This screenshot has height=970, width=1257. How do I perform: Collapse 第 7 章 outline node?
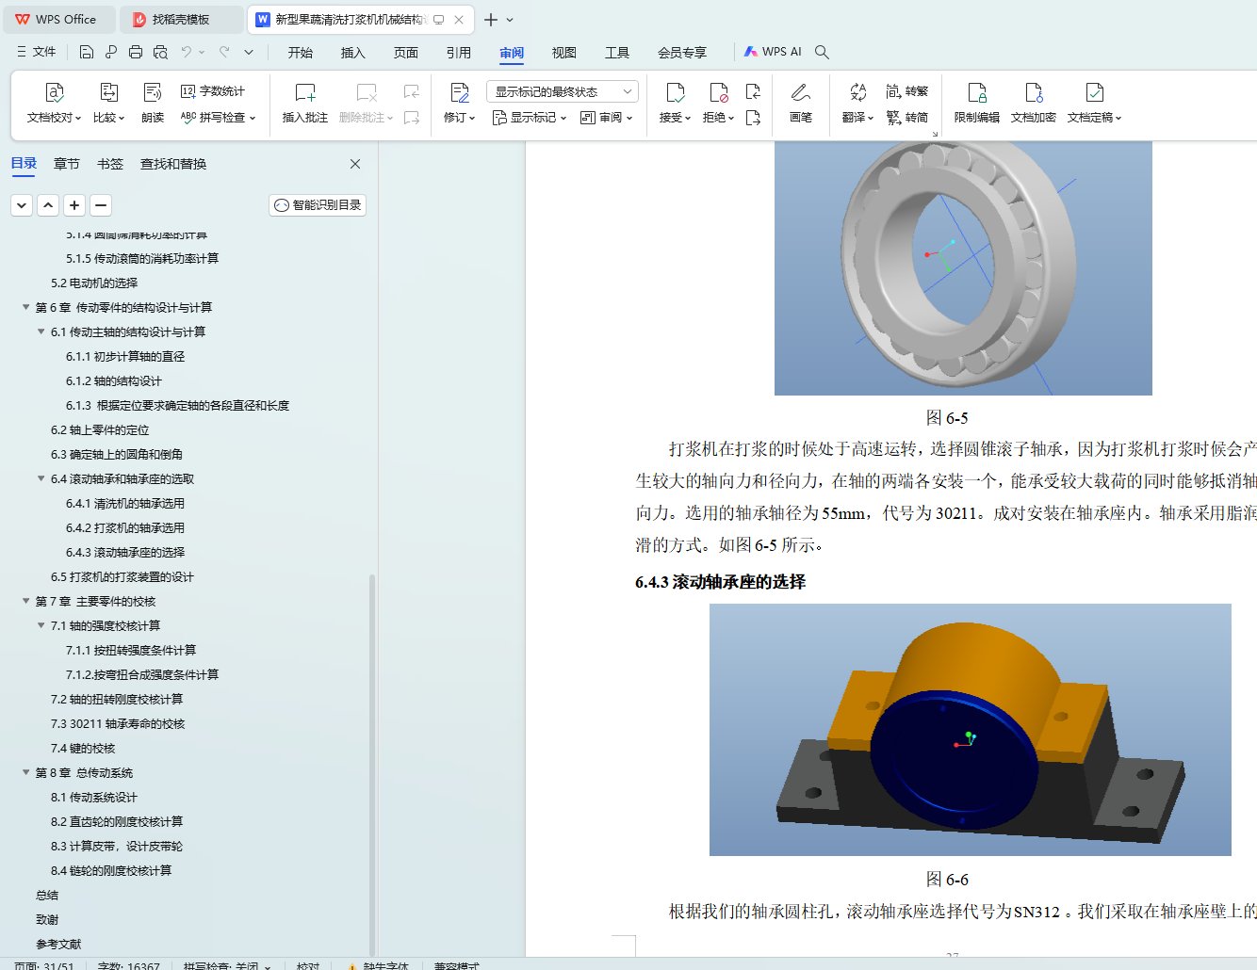[x=26, y=601]
